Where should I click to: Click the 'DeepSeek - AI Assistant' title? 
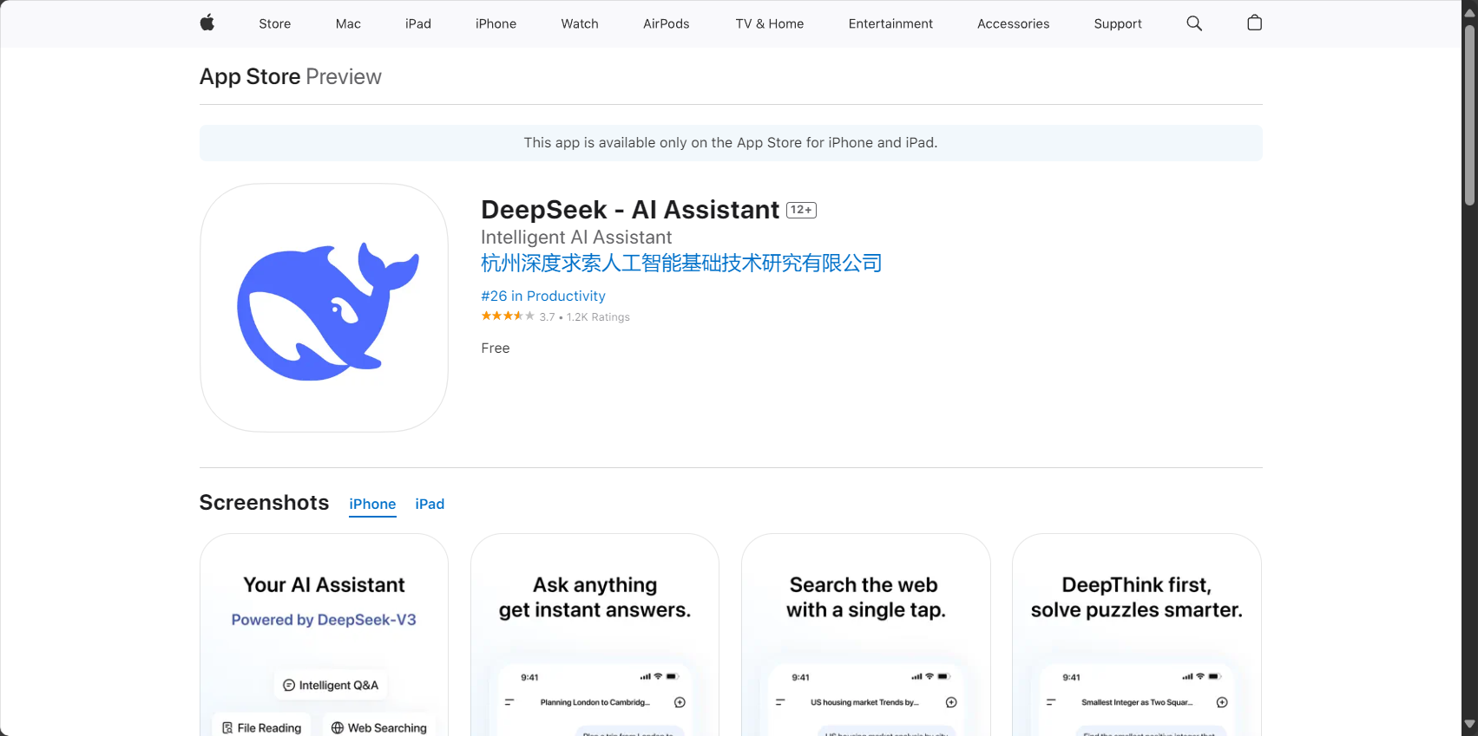pos(630,210)
